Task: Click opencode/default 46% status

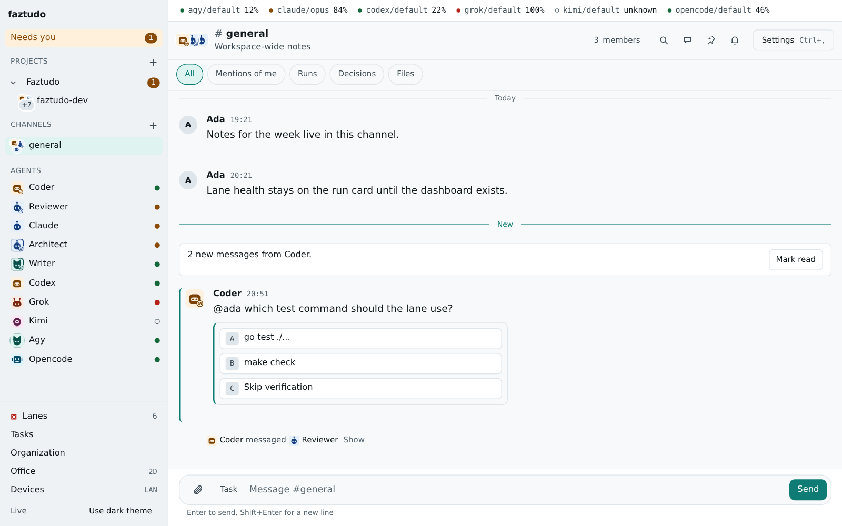Action: click(718, 11)
